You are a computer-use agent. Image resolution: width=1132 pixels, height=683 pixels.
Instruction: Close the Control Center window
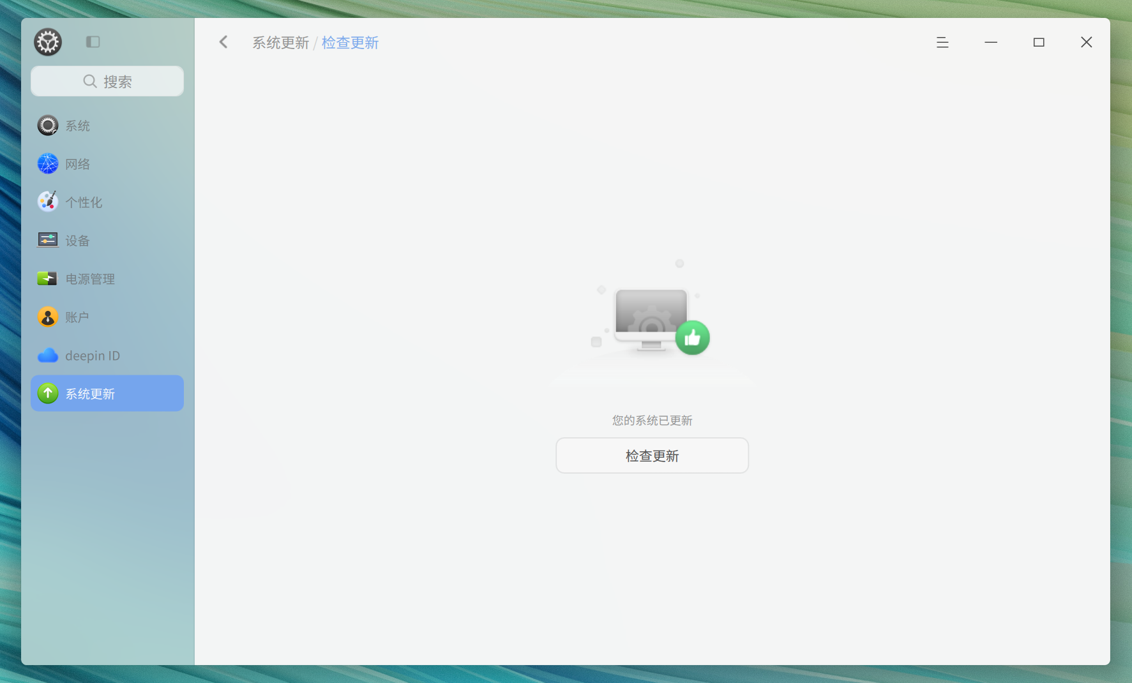tap(1087, 42)
